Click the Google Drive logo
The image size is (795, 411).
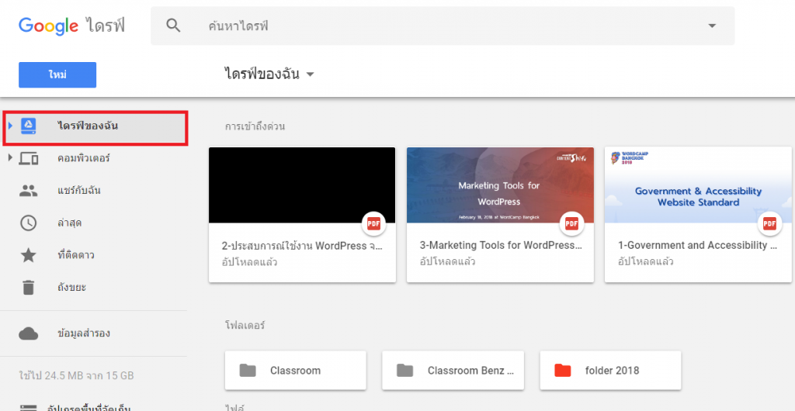point(71,26)
